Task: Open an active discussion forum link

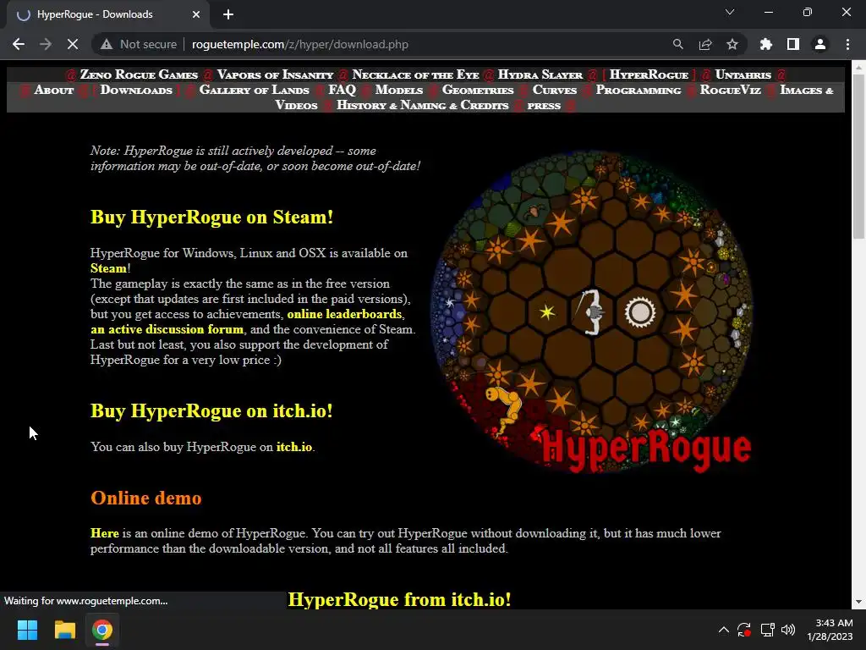Action: click(x=167, y=329)
